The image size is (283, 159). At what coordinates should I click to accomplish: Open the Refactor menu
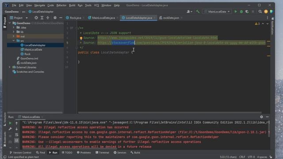click(x=61, y=5)
